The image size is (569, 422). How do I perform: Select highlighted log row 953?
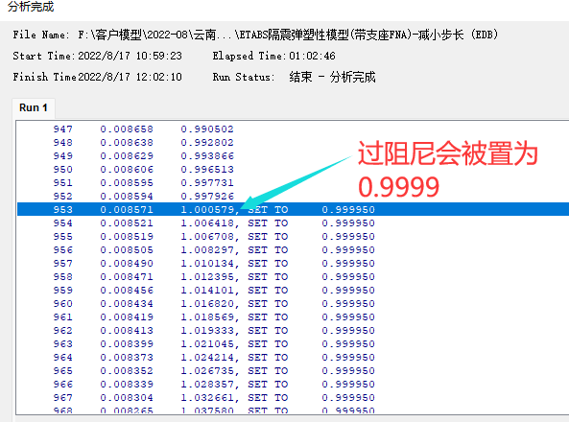click(x=293, y=209)
